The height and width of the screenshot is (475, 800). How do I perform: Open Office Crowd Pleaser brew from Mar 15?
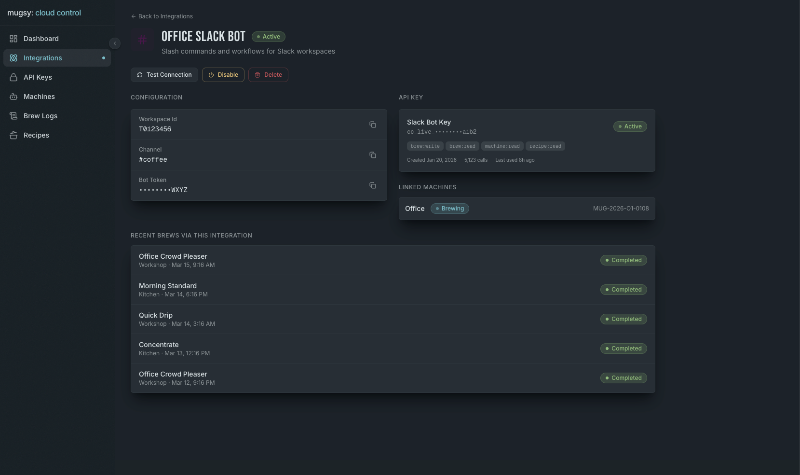coord(393,260)
